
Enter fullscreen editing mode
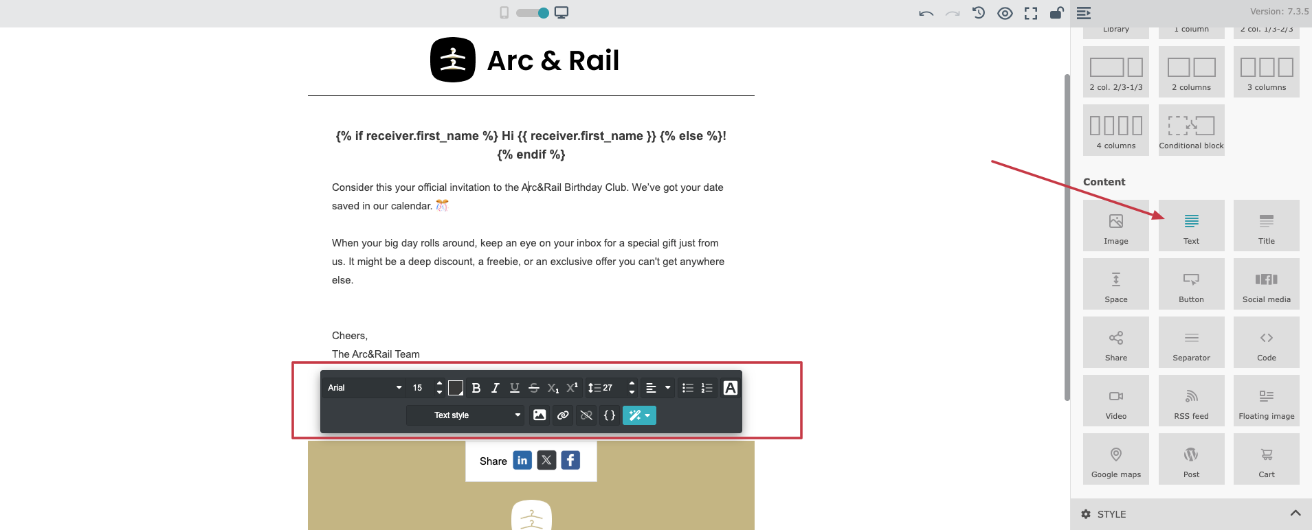pyautogui.click(x=1031, y=13)
